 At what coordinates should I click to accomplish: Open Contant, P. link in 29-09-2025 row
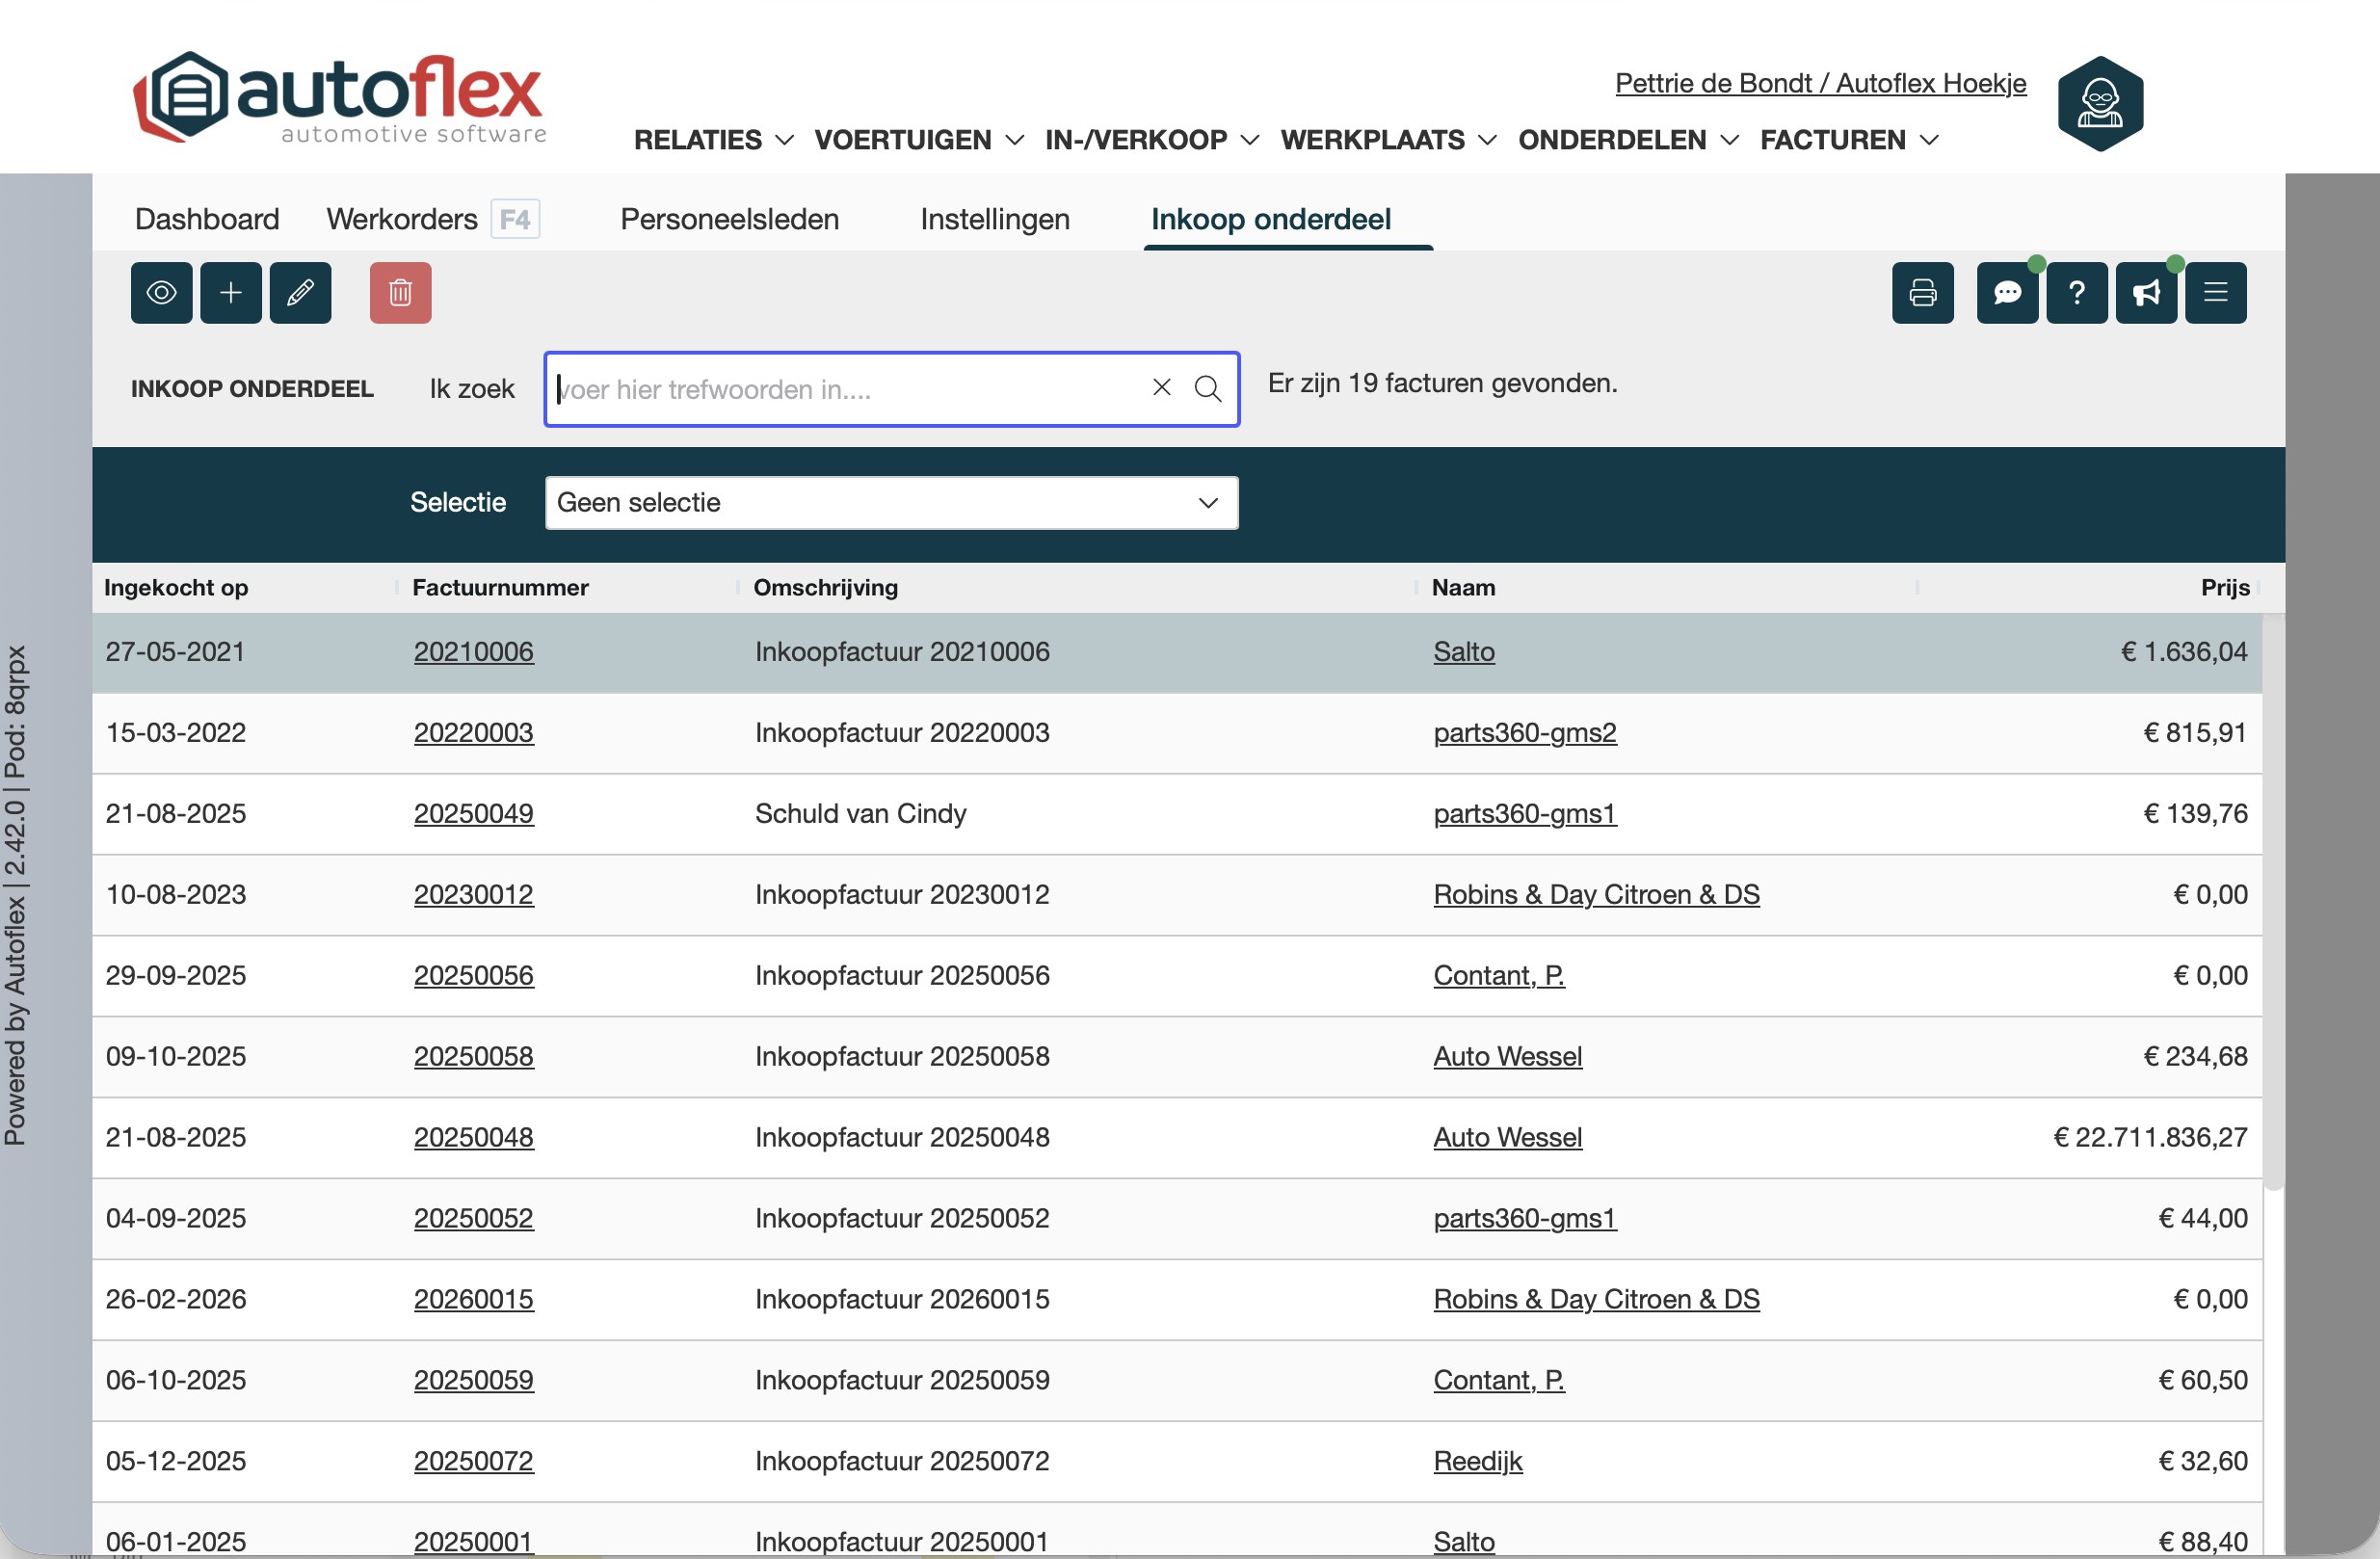tap(1499, 976)
